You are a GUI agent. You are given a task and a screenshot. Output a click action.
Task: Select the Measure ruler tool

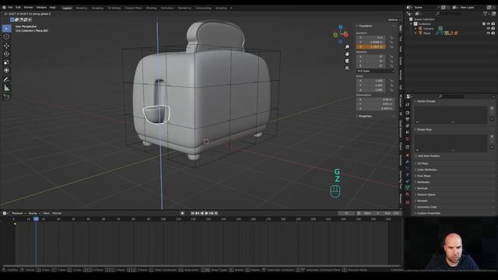(6, 88)
